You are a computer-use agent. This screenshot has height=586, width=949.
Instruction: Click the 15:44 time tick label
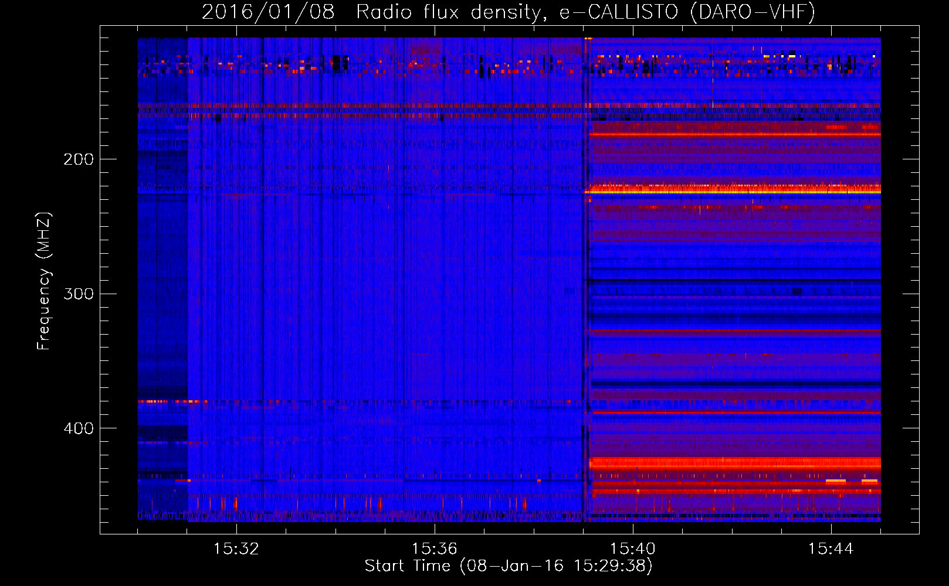tap(831, 549)
